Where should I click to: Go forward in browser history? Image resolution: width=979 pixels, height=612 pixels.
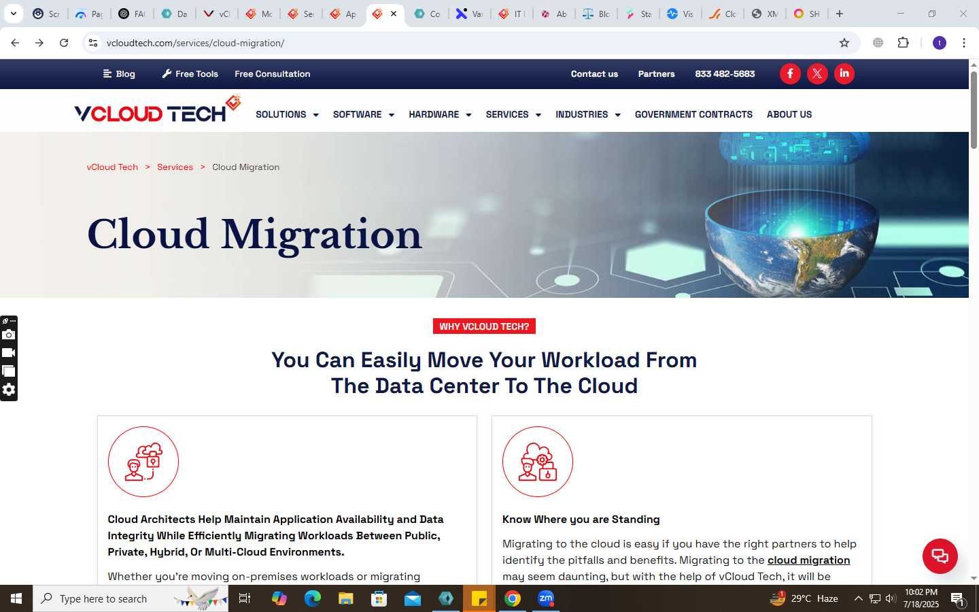[x=39, y=43]
